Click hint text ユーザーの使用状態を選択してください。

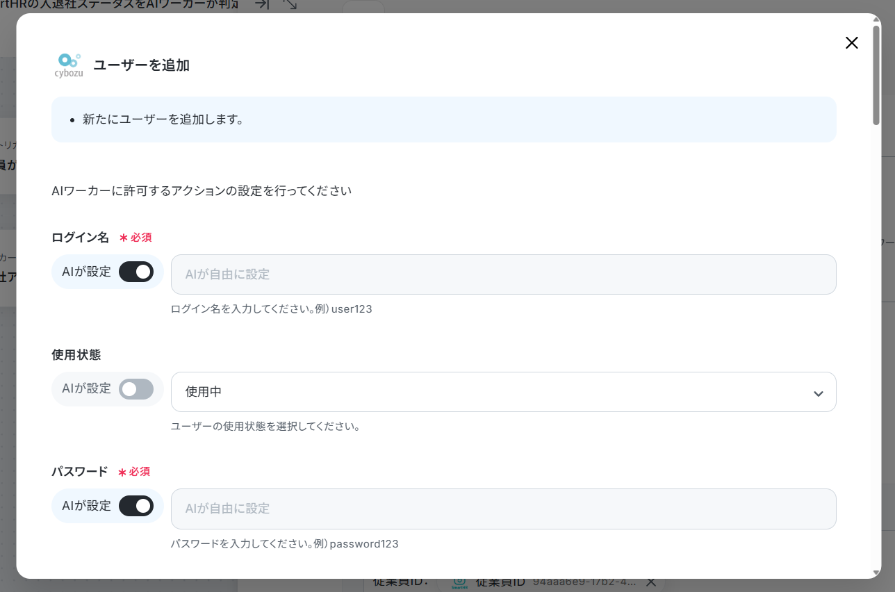tap(265, 427)
